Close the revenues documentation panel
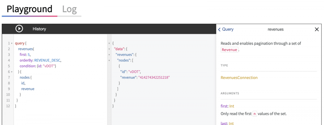This screenshot has width=324, height=125. click(317, 29)
